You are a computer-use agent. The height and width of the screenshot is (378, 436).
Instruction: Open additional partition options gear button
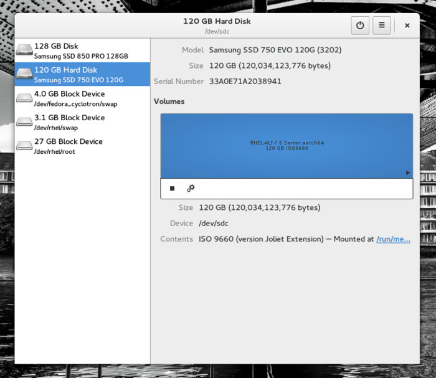[191, 188]
